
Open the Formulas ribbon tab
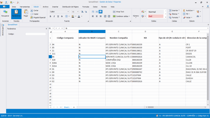tap(86, 6)
